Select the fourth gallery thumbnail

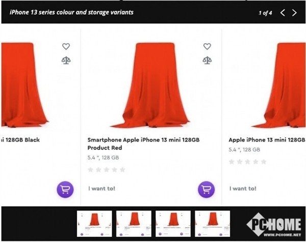click(212, 224)
